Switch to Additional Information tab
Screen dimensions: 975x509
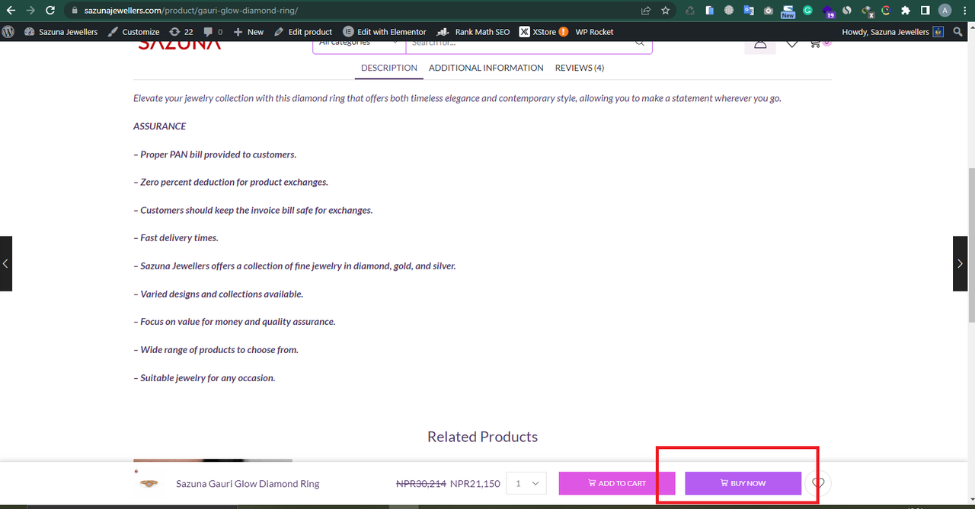pyautogui.click(x=486, y=68)
